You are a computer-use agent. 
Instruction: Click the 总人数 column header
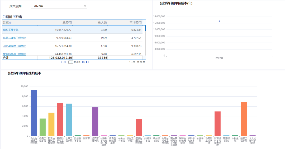(x=102, y=23)
